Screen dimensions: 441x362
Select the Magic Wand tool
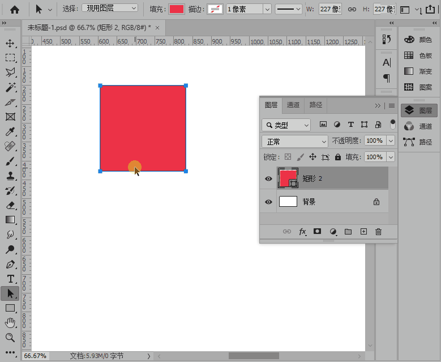[x=10, y=87]
